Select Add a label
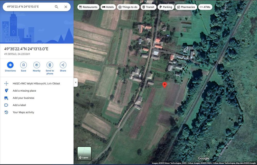 point(19,105)
